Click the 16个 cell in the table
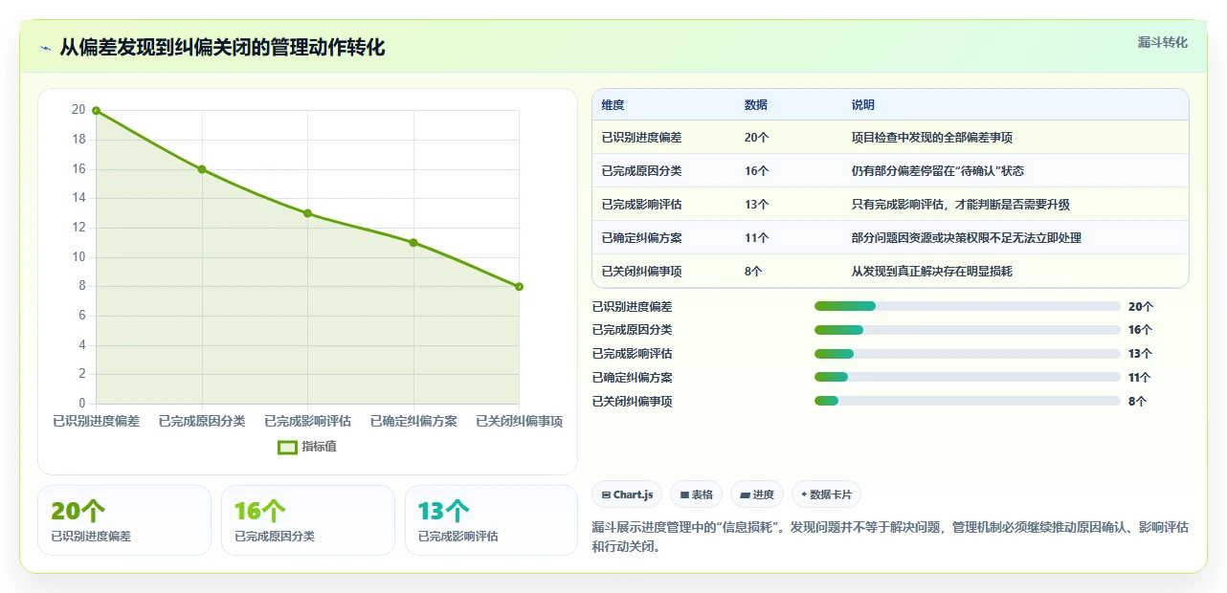The width and height of the screenshot is (1227, 593). pos(757,171)
